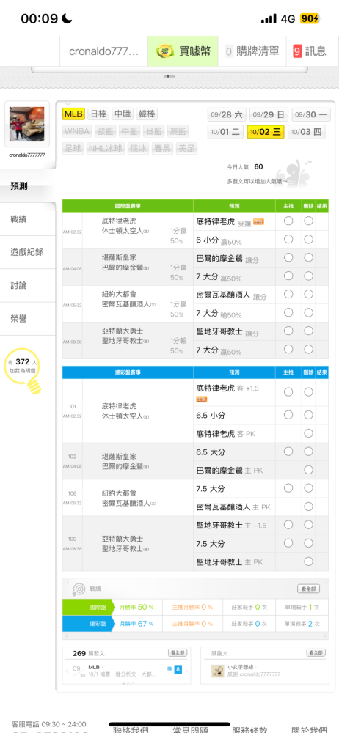Image resolution: width=339 pixels, height=733 pixels.
Task: Open the 購牌清單 cart dropdown
Action: (252, 51)
